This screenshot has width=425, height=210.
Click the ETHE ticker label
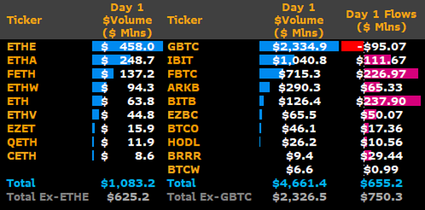click(22, 46)
